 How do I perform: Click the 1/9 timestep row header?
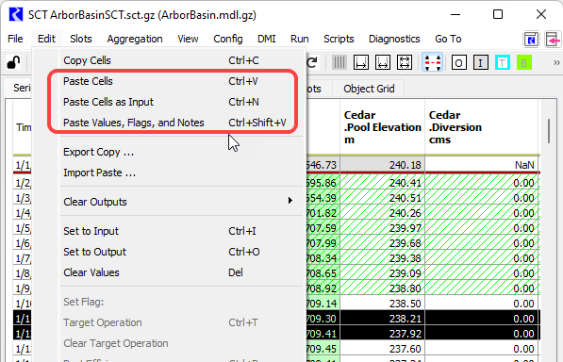tap(23, 288)
